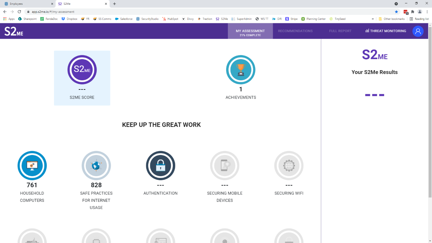Click the Threat Monitoring bar chart icon
432x243 pixels.
point(367,30)
